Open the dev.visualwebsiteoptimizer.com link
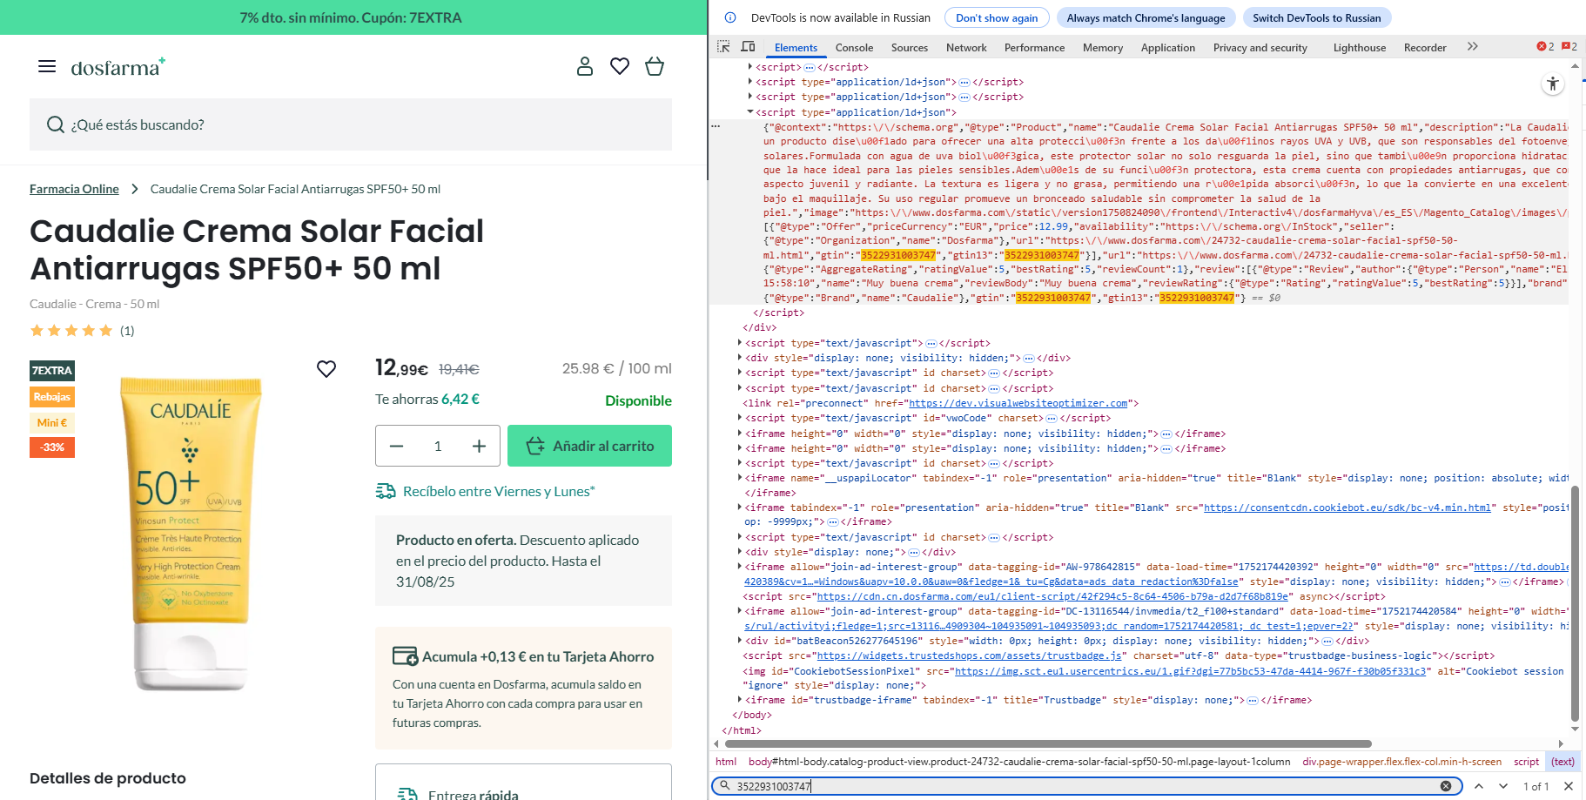1586x800 pixels. click(1018, 403)
